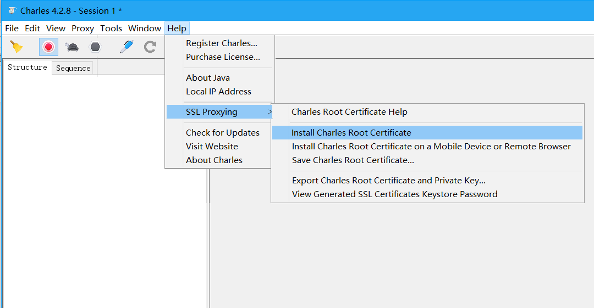Select Save Charles Root Certificate…

[353, 160]
